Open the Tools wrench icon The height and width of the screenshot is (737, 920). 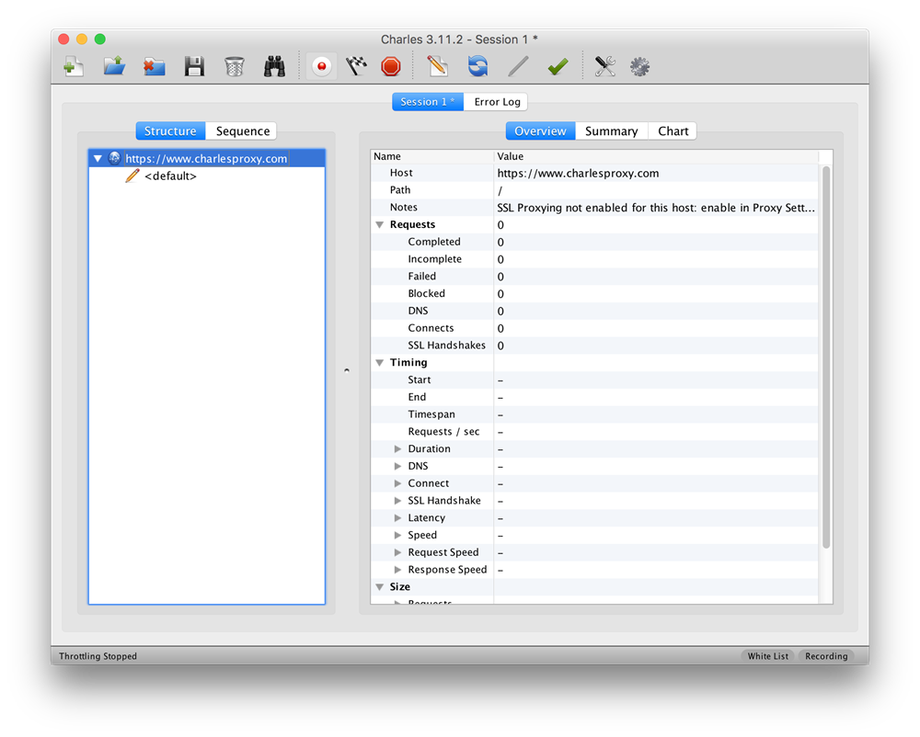605,66
